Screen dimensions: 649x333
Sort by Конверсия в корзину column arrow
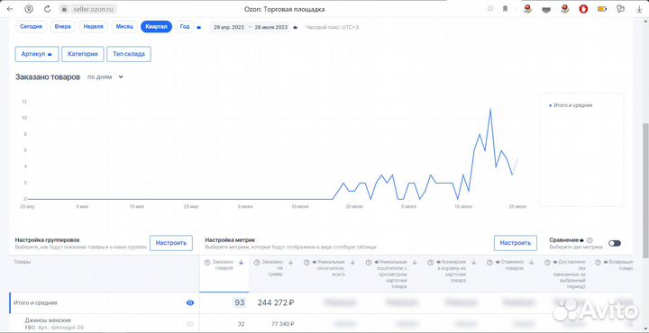474,262
